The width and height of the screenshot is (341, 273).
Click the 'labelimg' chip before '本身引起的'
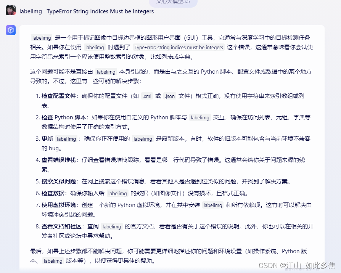(x=106, y=72)
